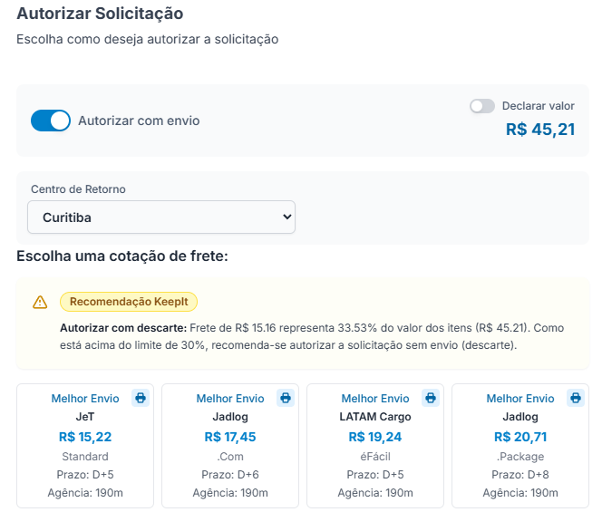The height and width of the screenshot is (512, 602).
Task: Click the R$ 45,21 declared value amount
Action: (x=540, y=130)
